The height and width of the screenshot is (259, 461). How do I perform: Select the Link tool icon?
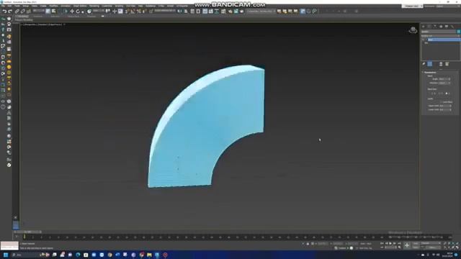coord(17,12)
